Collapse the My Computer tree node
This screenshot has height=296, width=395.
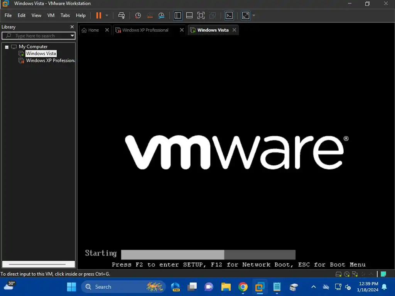[x=7, y=47]
